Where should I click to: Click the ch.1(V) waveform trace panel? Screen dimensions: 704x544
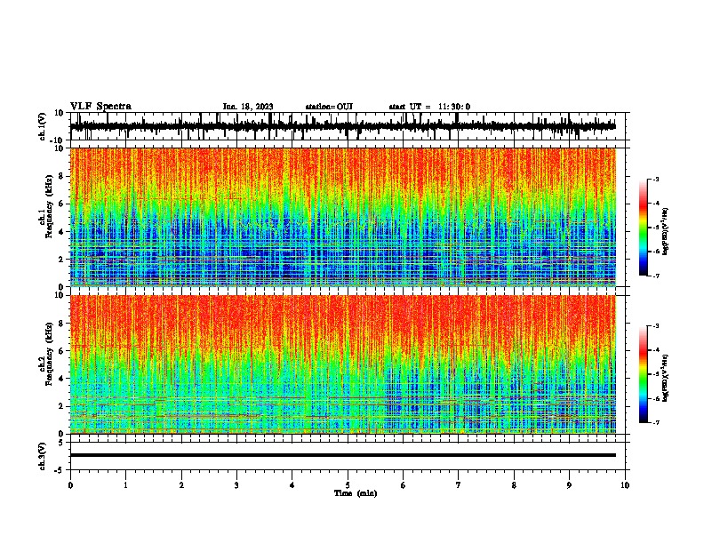pyautogui.click(x=348, y=126)
